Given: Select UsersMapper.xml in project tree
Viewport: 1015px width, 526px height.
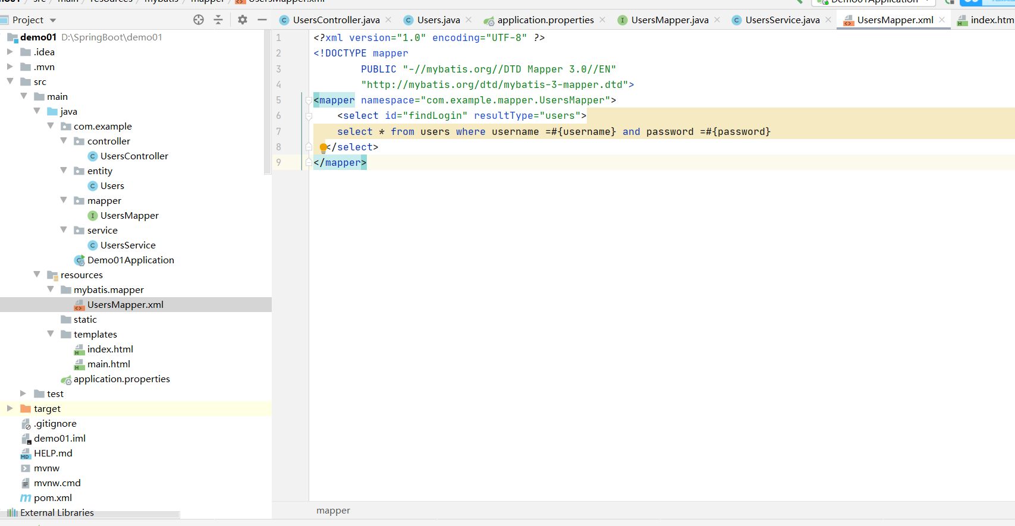Looking at the screenshot, I should pyautogui.click(x=125, y=304).
